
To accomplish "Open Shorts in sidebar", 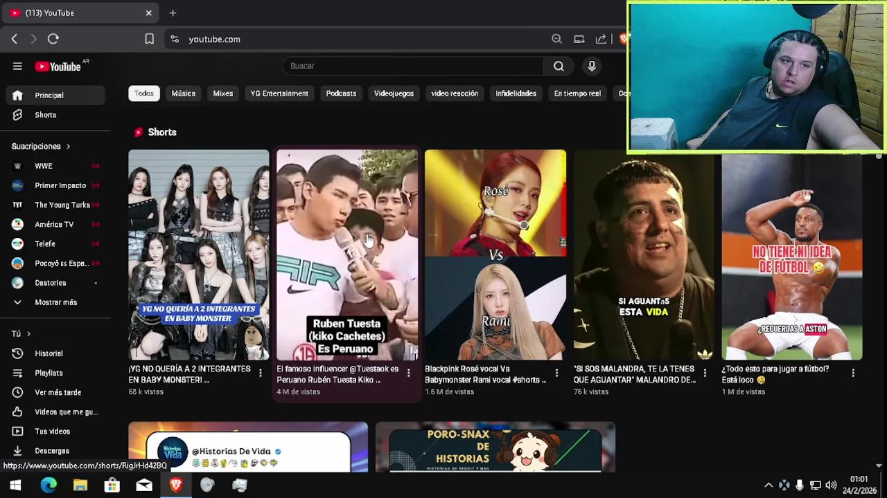I will [x=55, y=115].
